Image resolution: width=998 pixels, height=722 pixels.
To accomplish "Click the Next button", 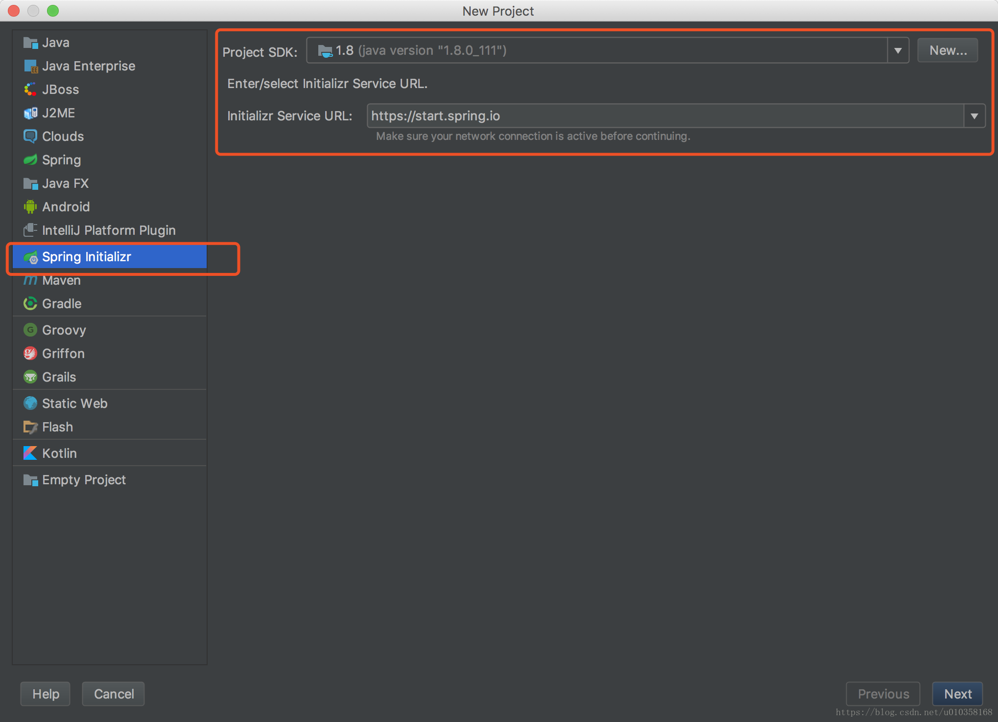I will 957,694.
